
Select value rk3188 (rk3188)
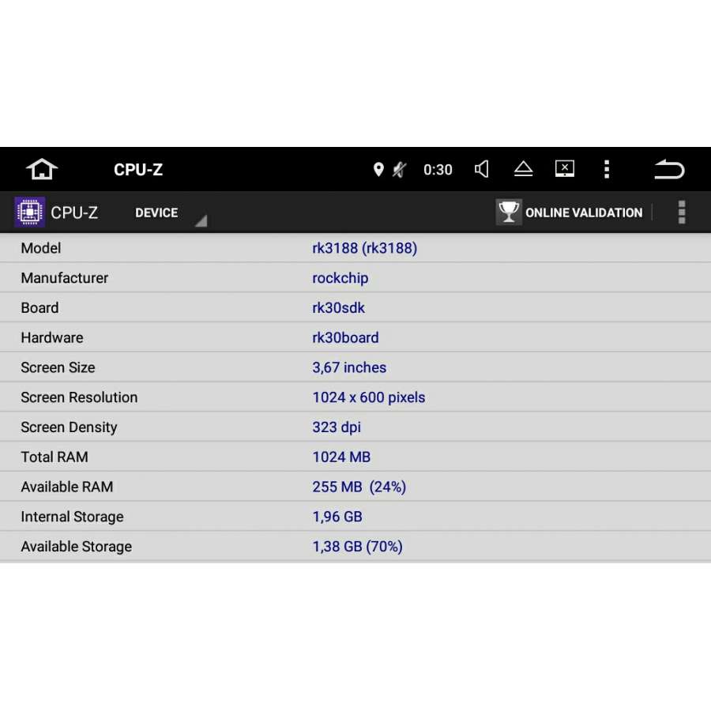pyautogui.click(x=364, y=248)
